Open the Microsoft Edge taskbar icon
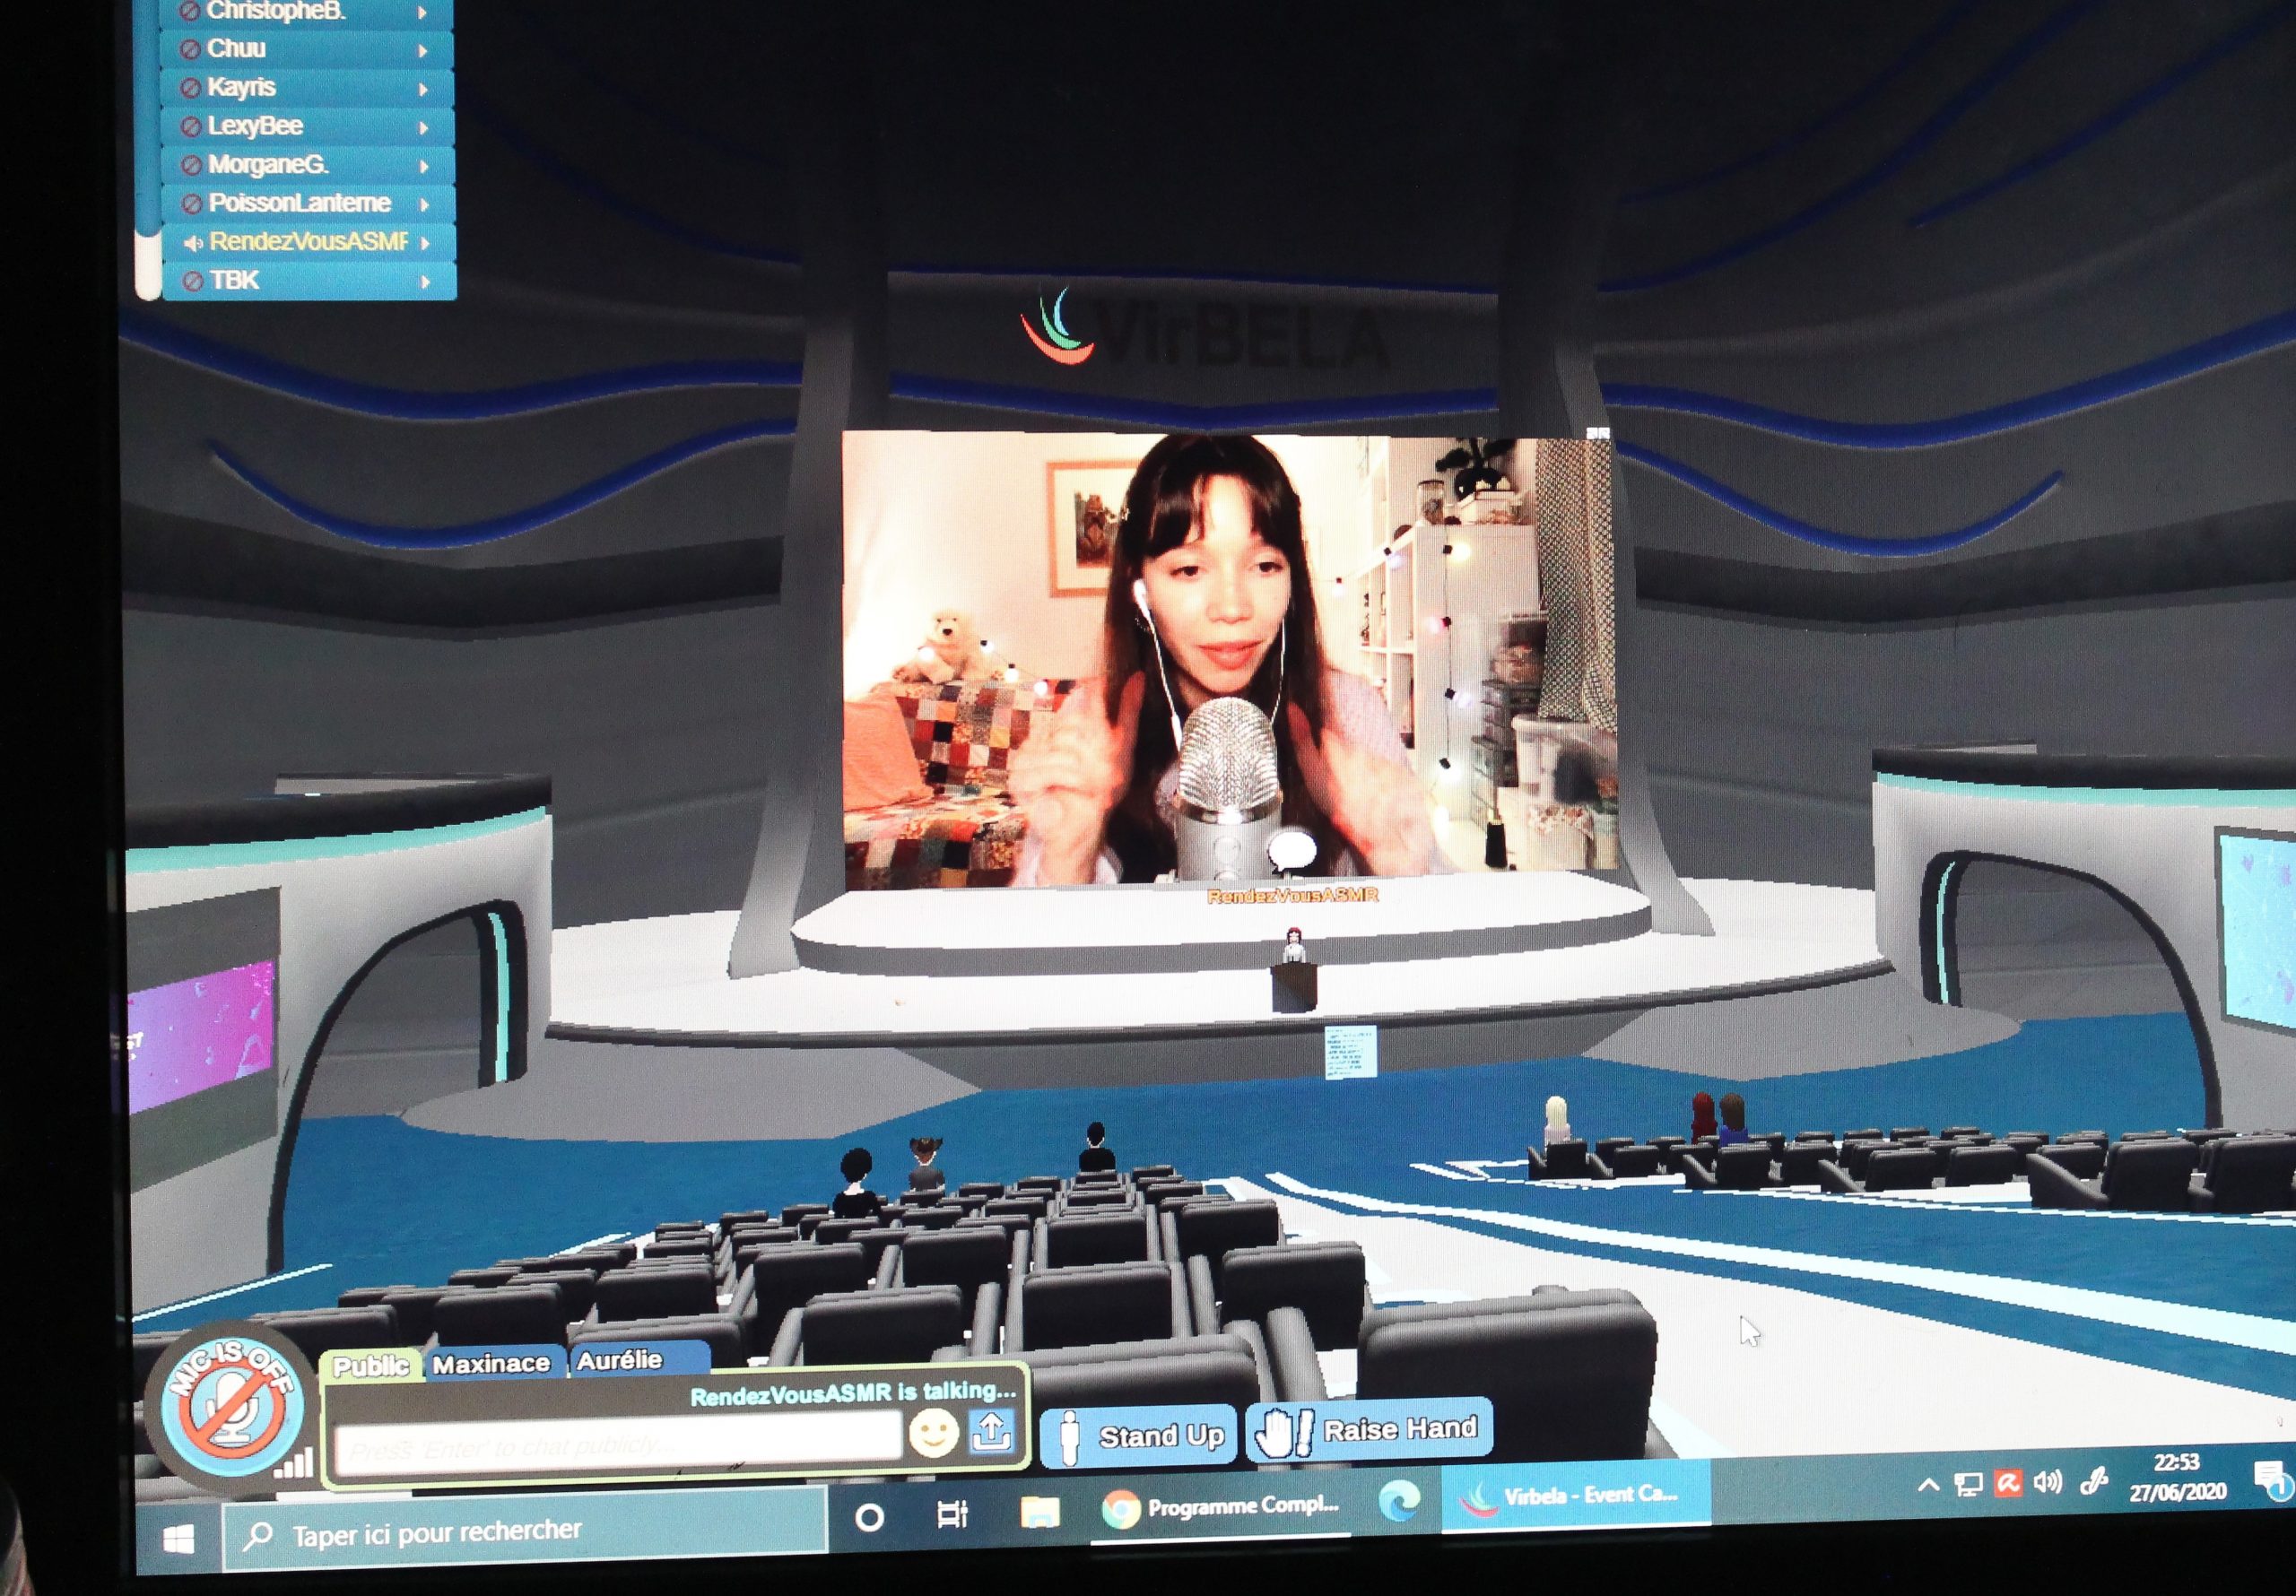The width and height of the screenshot is (2296, 1596). click(x=1399, y=1502)
